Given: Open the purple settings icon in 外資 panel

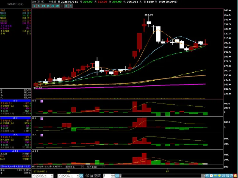Looking at the screenshot, I should tap(41, 101).
